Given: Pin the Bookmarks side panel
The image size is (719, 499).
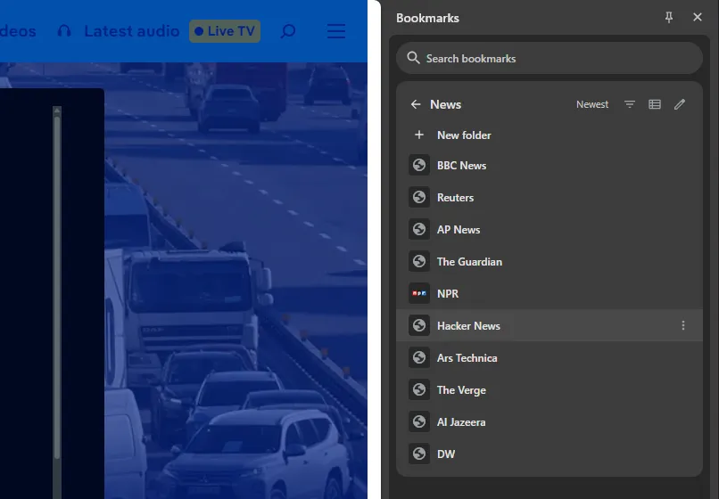Looking at the screenshot, I should click(x=668, y=18).
